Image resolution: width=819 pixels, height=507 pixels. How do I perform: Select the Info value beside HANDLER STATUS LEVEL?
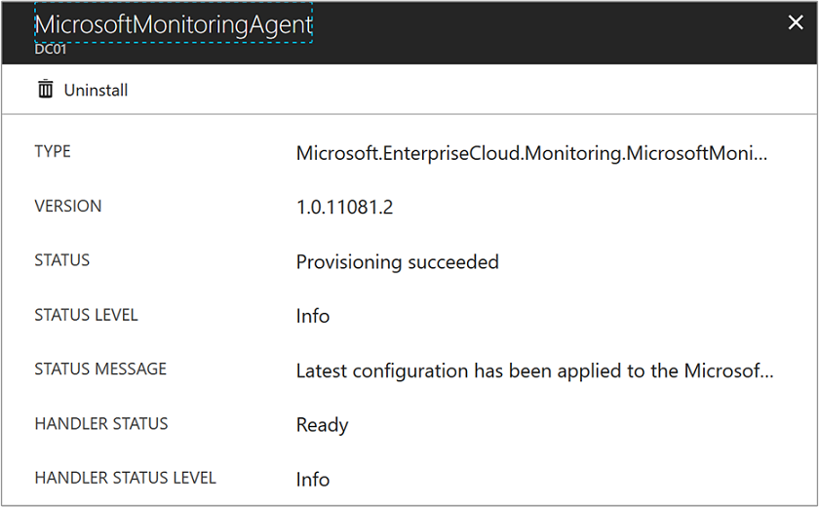(313, 480)
